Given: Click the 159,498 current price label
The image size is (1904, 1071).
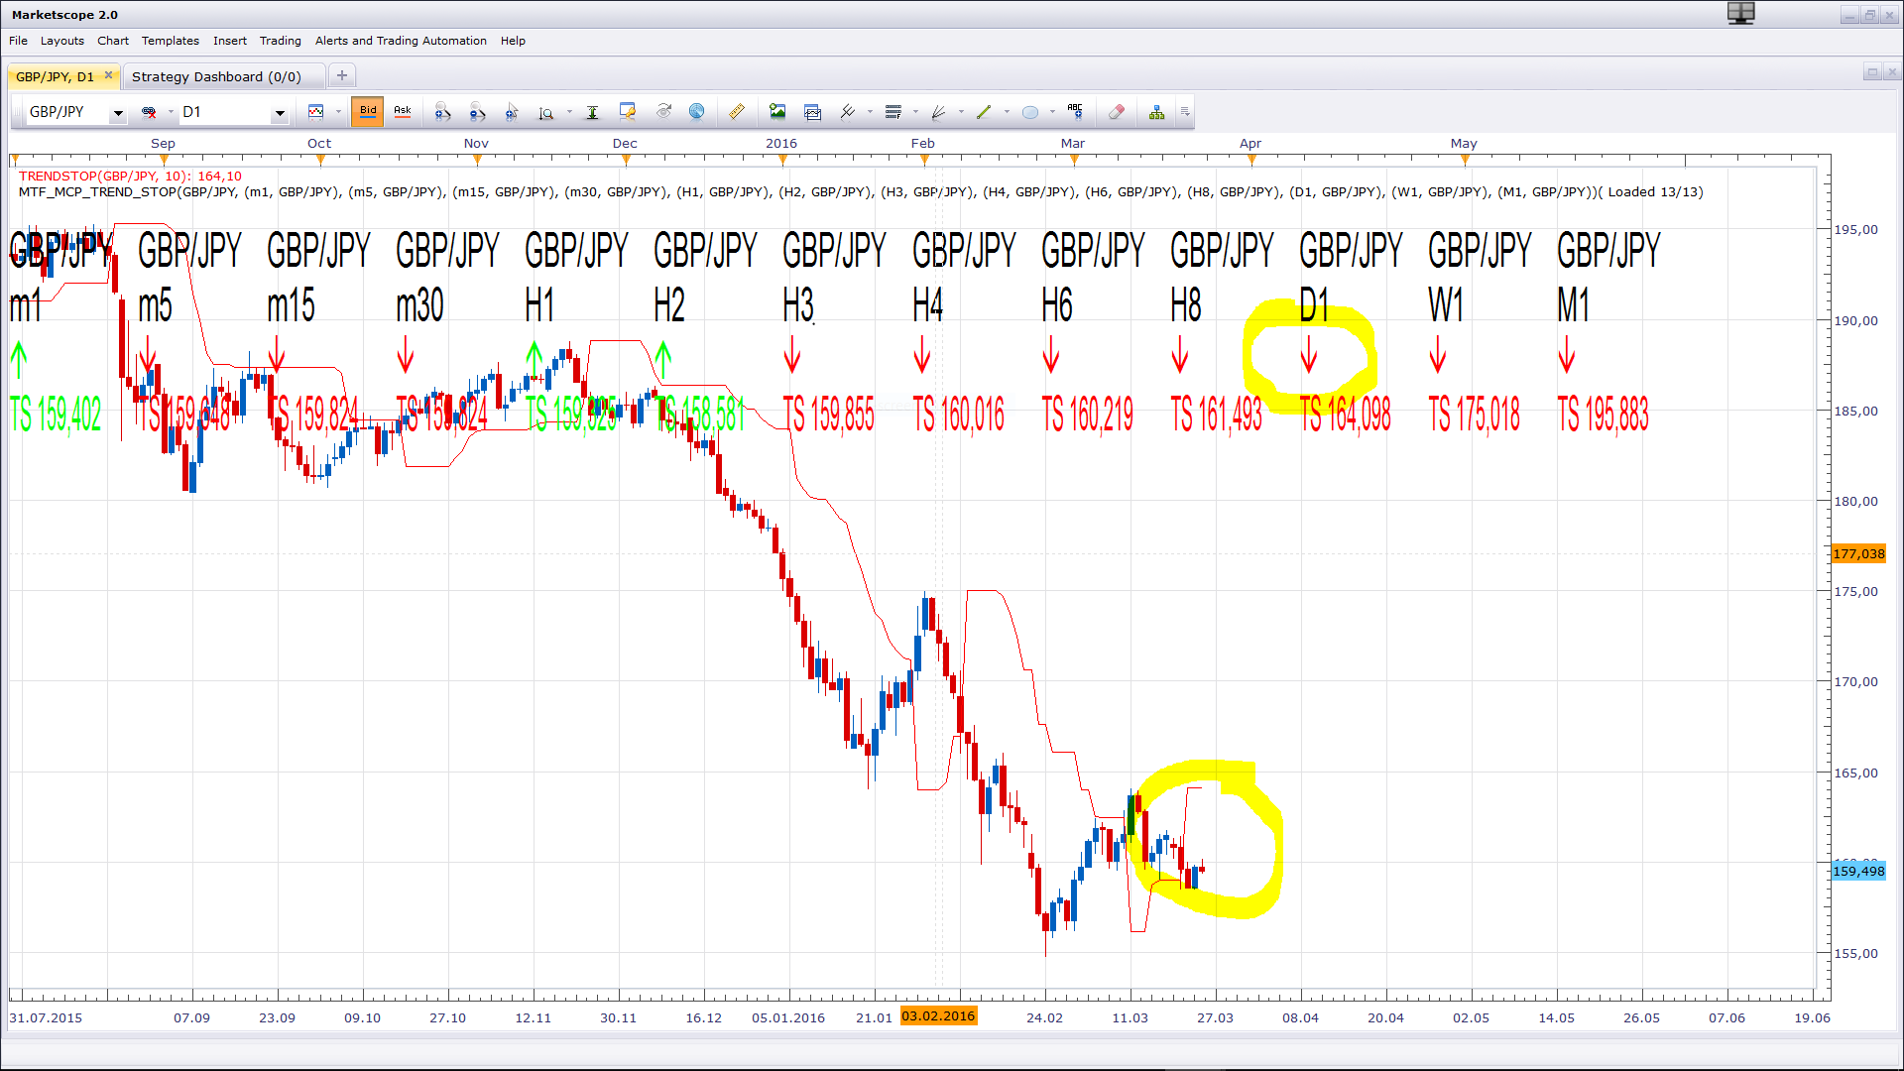Looking at the screenshot, I should (1858, 871).
